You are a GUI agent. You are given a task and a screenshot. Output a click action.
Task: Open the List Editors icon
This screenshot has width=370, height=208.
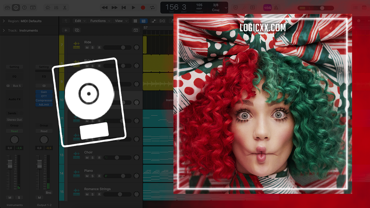355,8
